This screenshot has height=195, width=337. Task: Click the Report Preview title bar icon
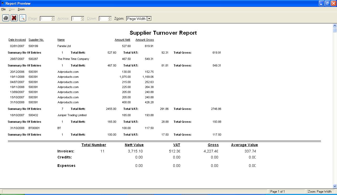(x=3, y=3)
